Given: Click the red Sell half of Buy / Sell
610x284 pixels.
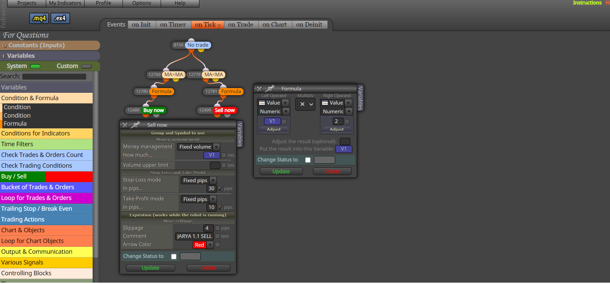Looking at the screenshot, I should tap(69, 176).
